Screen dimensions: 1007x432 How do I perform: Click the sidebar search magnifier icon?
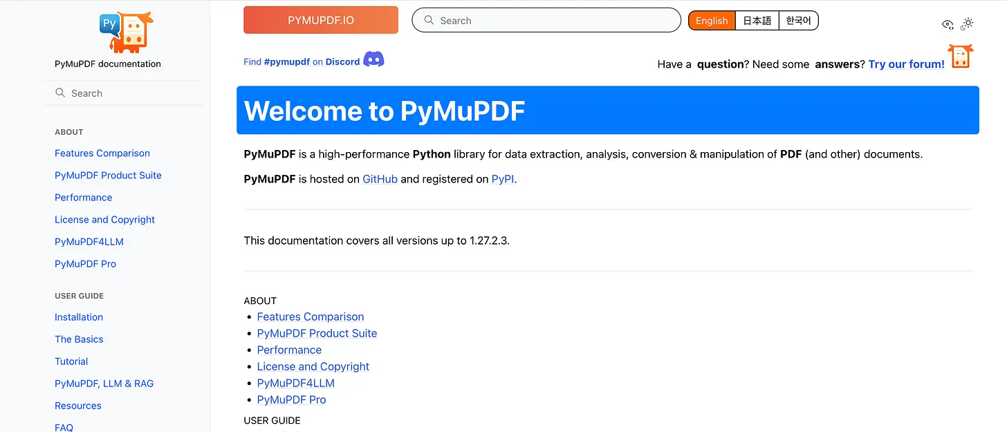[60, 93]
